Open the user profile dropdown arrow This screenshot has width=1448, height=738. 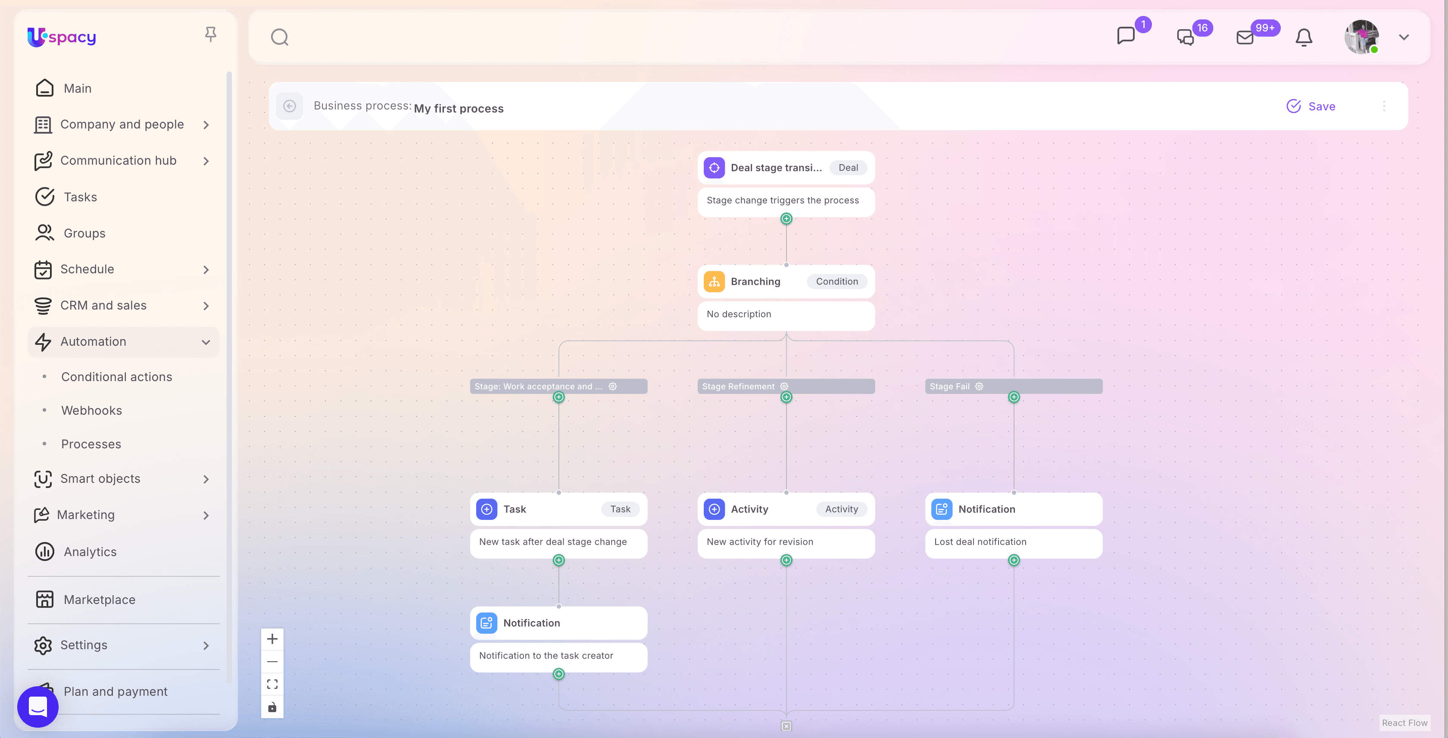1404,37
